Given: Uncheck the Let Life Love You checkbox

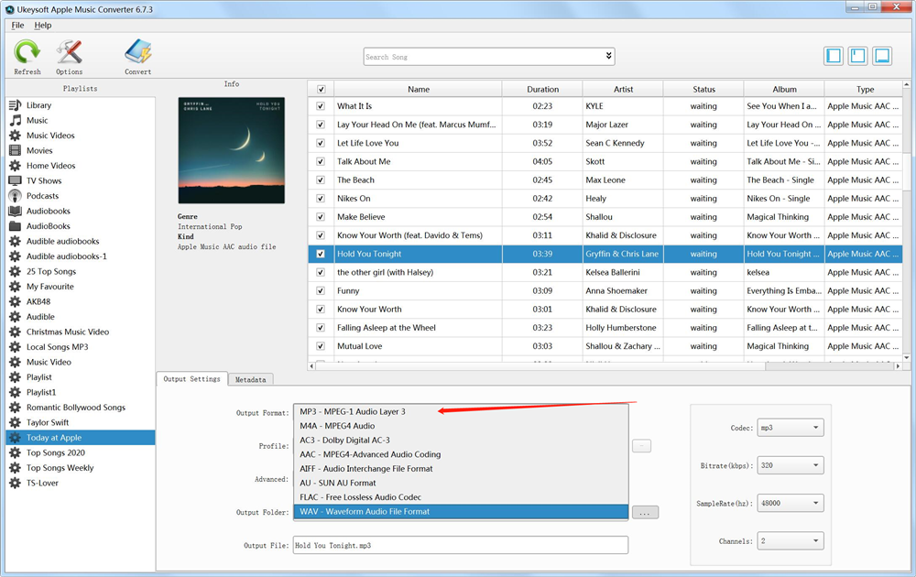Looking at the screenshot, I should pos(320,143).
